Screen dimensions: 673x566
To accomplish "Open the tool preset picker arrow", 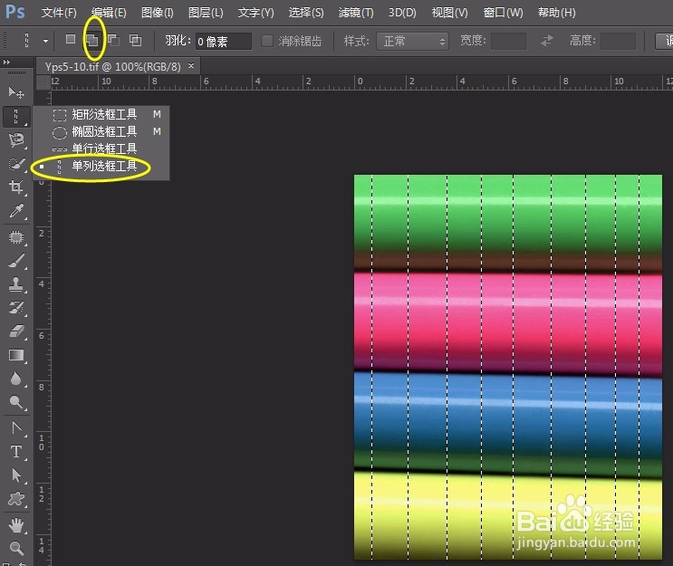I will [x=45, y=41].
